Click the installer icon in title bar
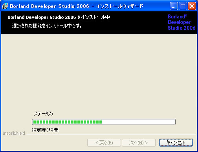198x152 pixels. click(5, 6)
